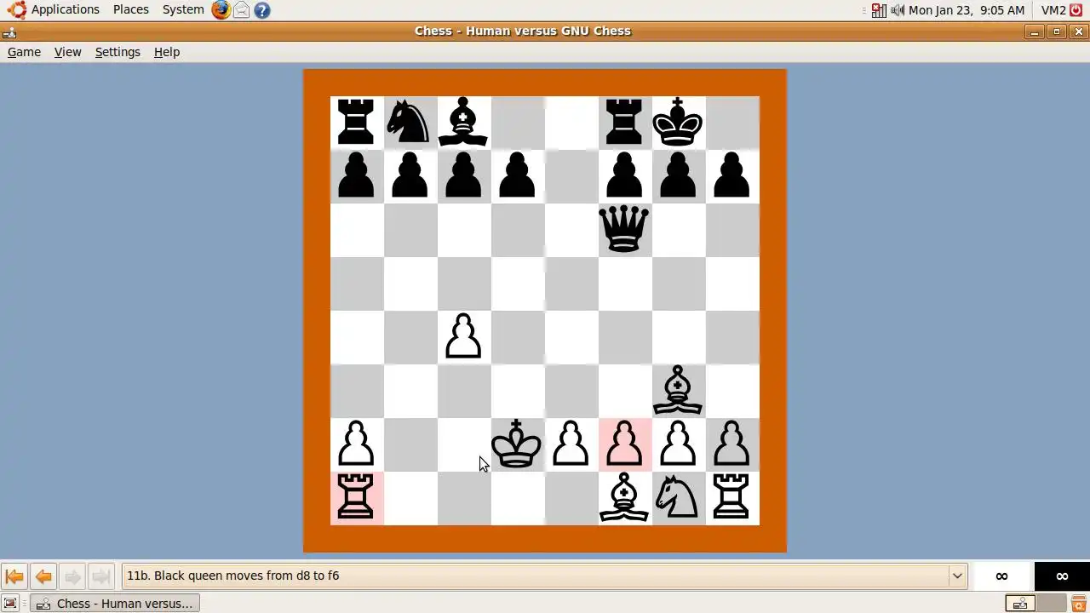Open the red power session button

[1076, 10]
